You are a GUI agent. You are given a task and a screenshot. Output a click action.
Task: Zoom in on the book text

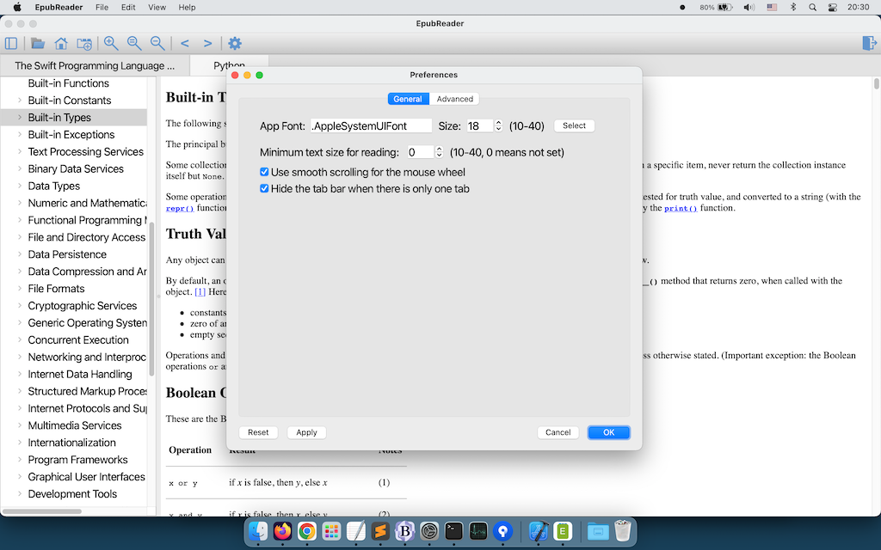tap(110, 43)
